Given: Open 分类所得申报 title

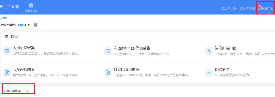Looking at the screenshot, I should pos(23,70).
